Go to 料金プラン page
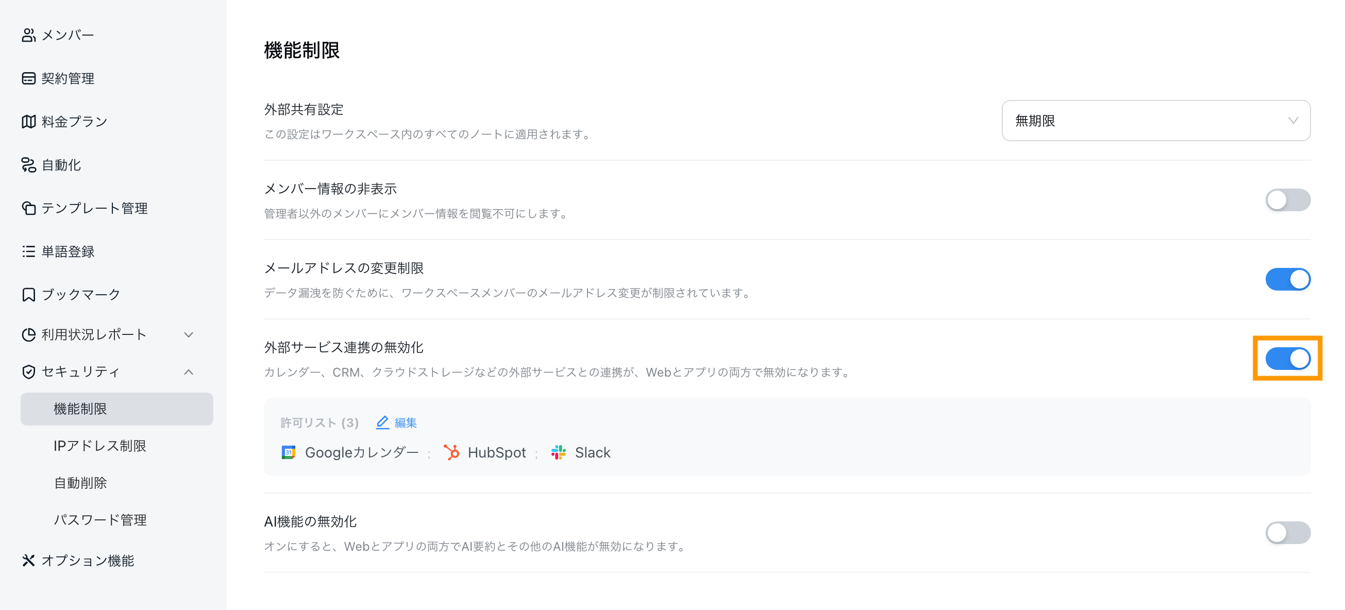Viewport: 1345px width, 610px height. pos(74,122)
